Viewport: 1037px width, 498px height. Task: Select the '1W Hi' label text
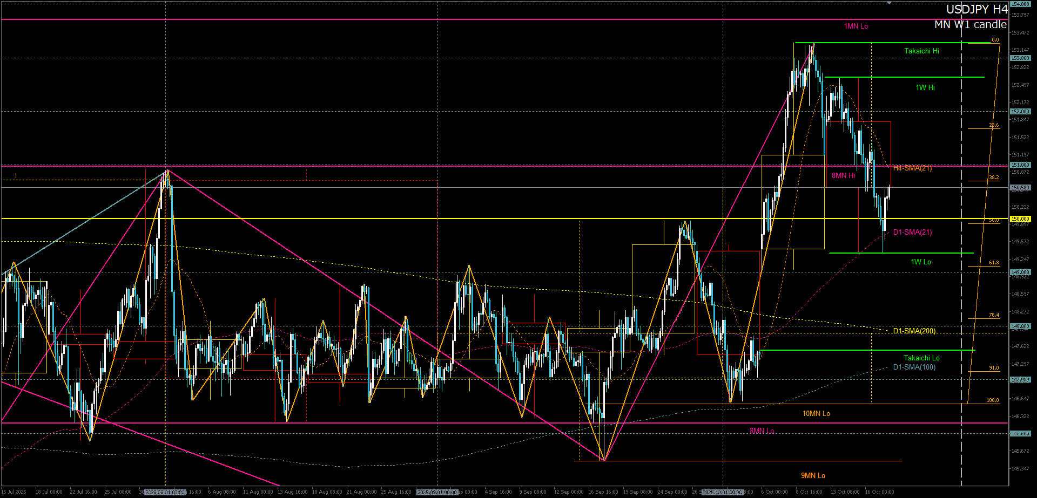[925, 87]
